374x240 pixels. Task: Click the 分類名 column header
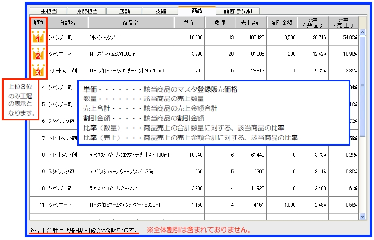coord(68,22)
